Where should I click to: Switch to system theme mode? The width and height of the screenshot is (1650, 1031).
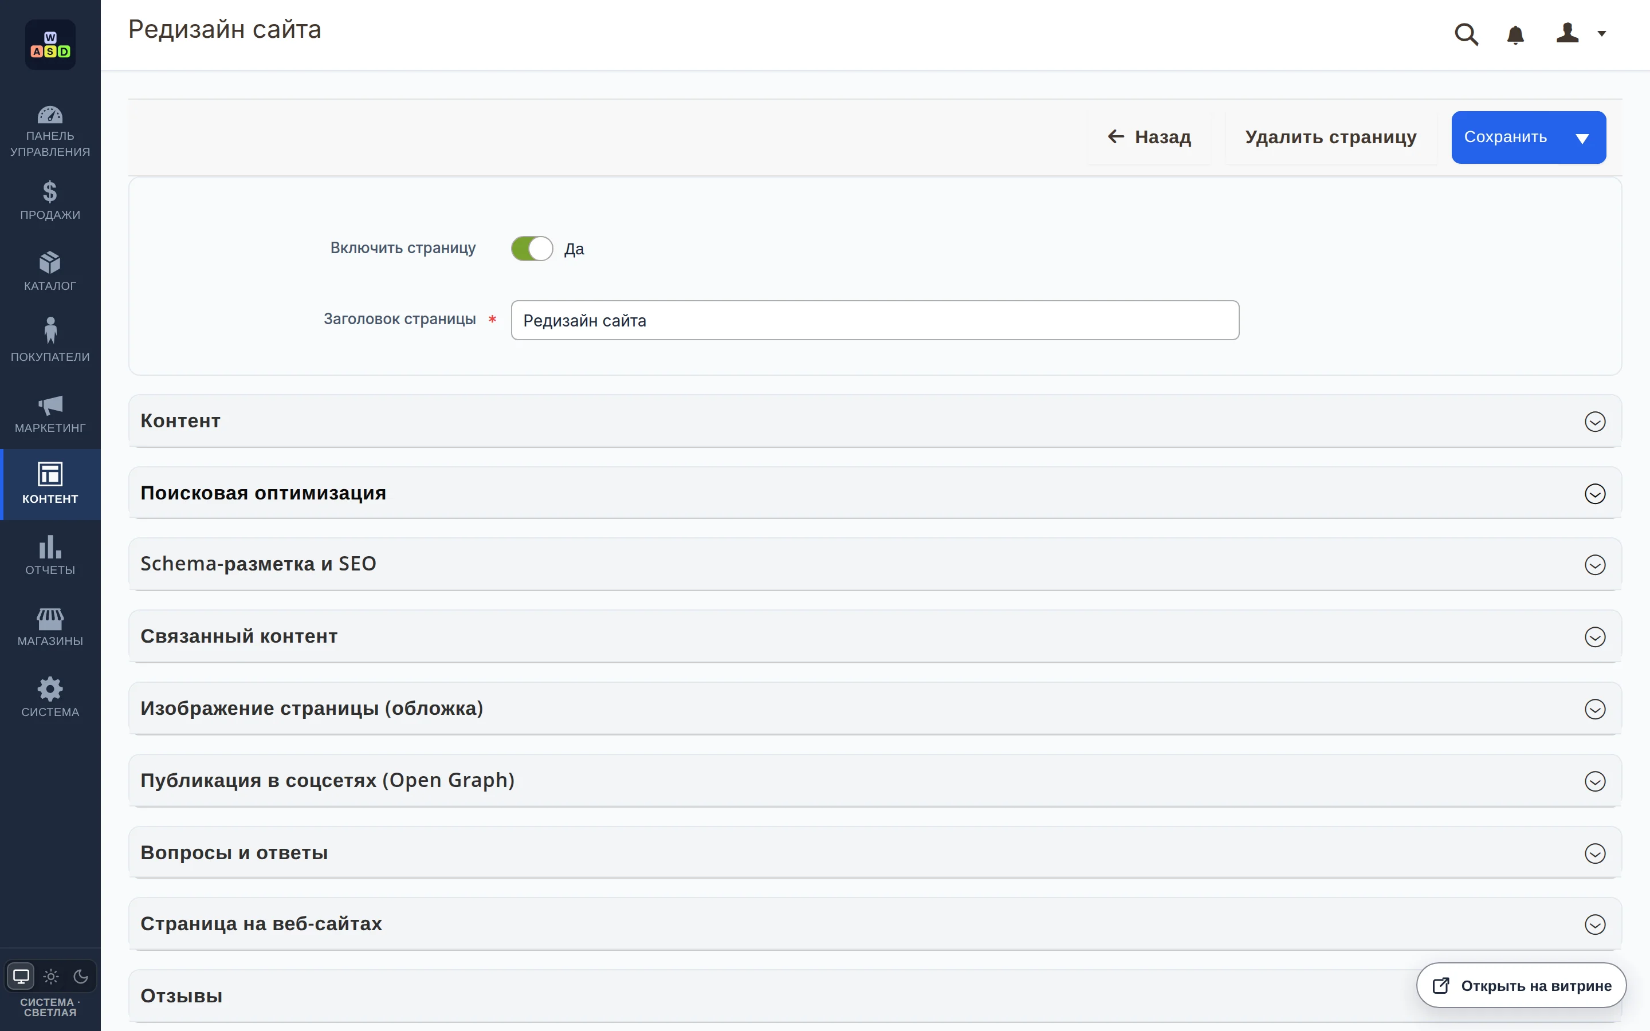click(21, 977)
